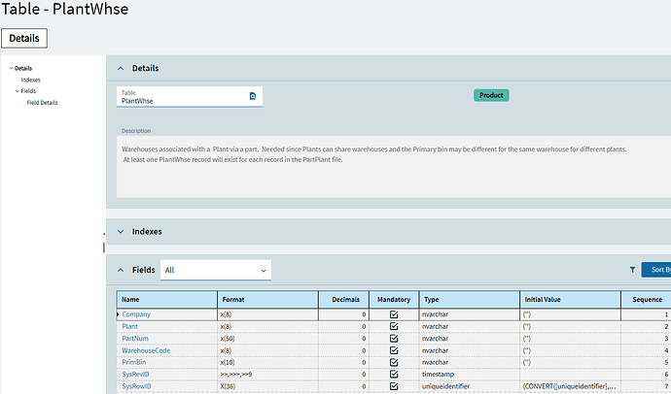Open the Company field link
The width and height of the screenshot is (671, 394).
pos(136,314)
